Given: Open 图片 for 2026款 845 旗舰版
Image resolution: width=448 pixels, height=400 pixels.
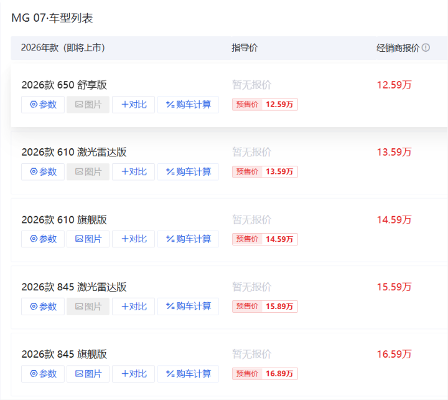Looking at the screenshot, I should tap(88, 374).
